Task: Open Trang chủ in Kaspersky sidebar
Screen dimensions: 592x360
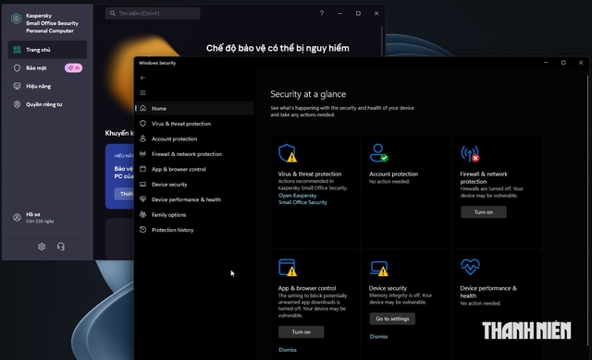Action: (x=47, y=50)
